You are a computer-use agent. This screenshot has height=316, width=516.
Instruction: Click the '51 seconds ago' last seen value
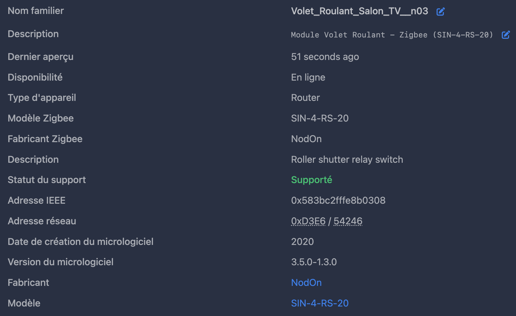tap(325, 57)
